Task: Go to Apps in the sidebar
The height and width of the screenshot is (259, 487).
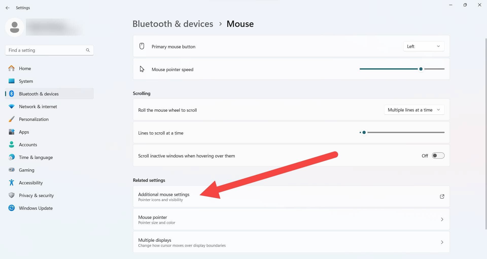Action: (24, 132)
